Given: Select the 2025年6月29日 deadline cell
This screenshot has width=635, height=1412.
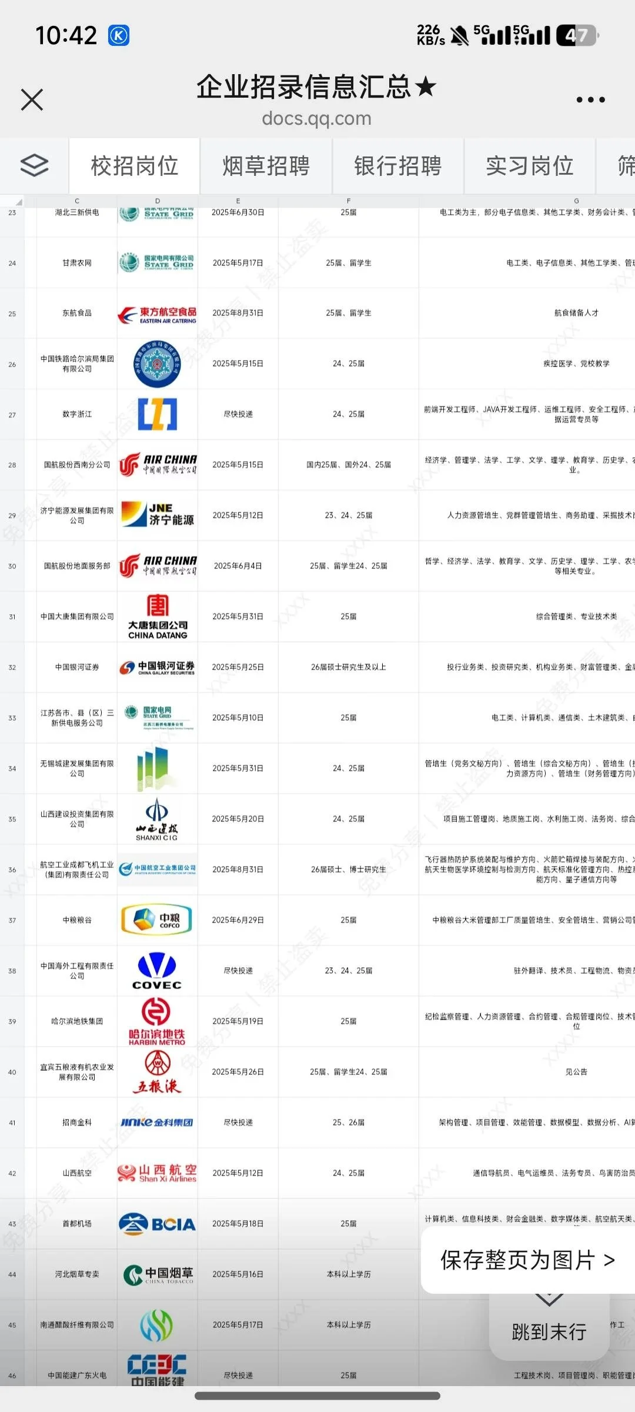Looking at the screenshot, I should [238, 921].
